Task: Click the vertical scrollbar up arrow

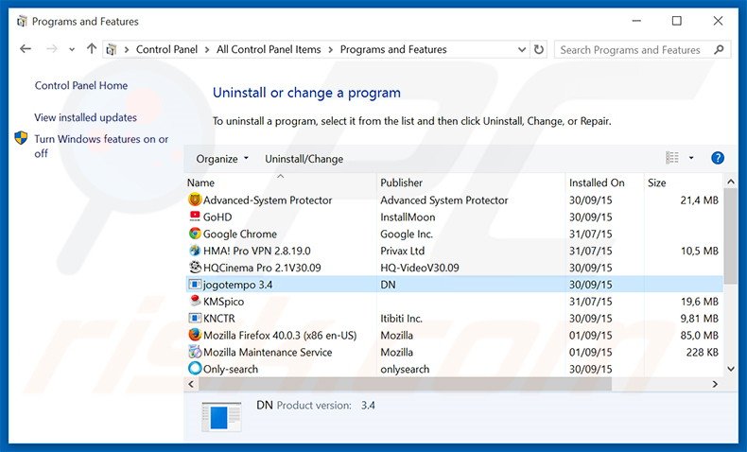Action: coord(731,182)
